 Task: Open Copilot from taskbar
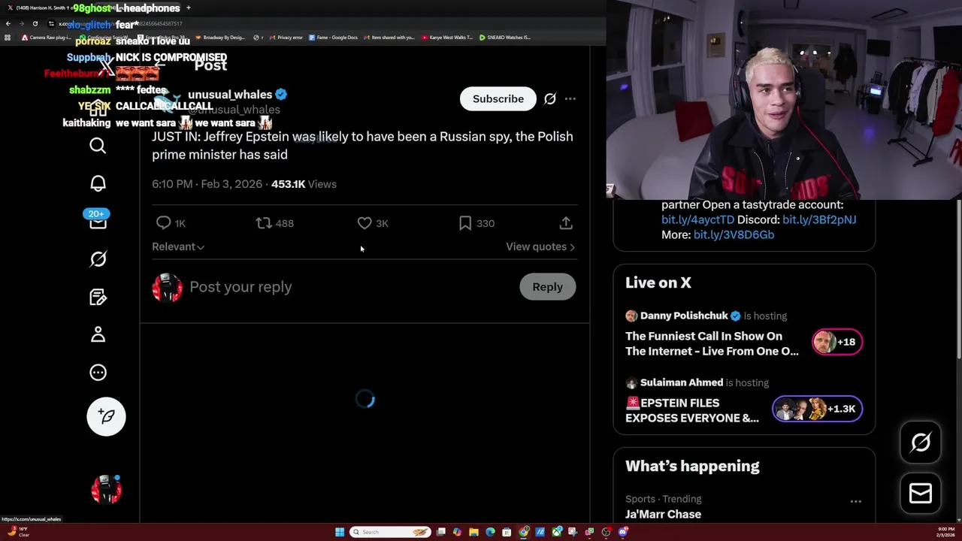click(457, 532)
